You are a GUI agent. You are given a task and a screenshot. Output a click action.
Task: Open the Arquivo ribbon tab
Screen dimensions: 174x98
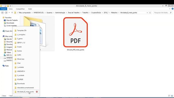4,9
